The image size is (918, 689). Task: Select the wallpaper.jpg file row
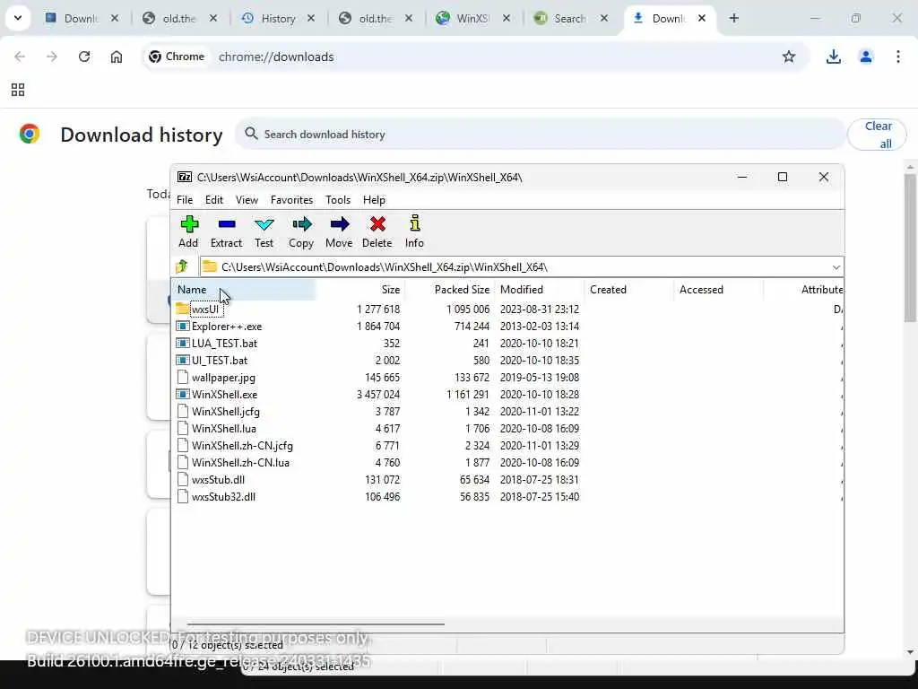point(507,378)
